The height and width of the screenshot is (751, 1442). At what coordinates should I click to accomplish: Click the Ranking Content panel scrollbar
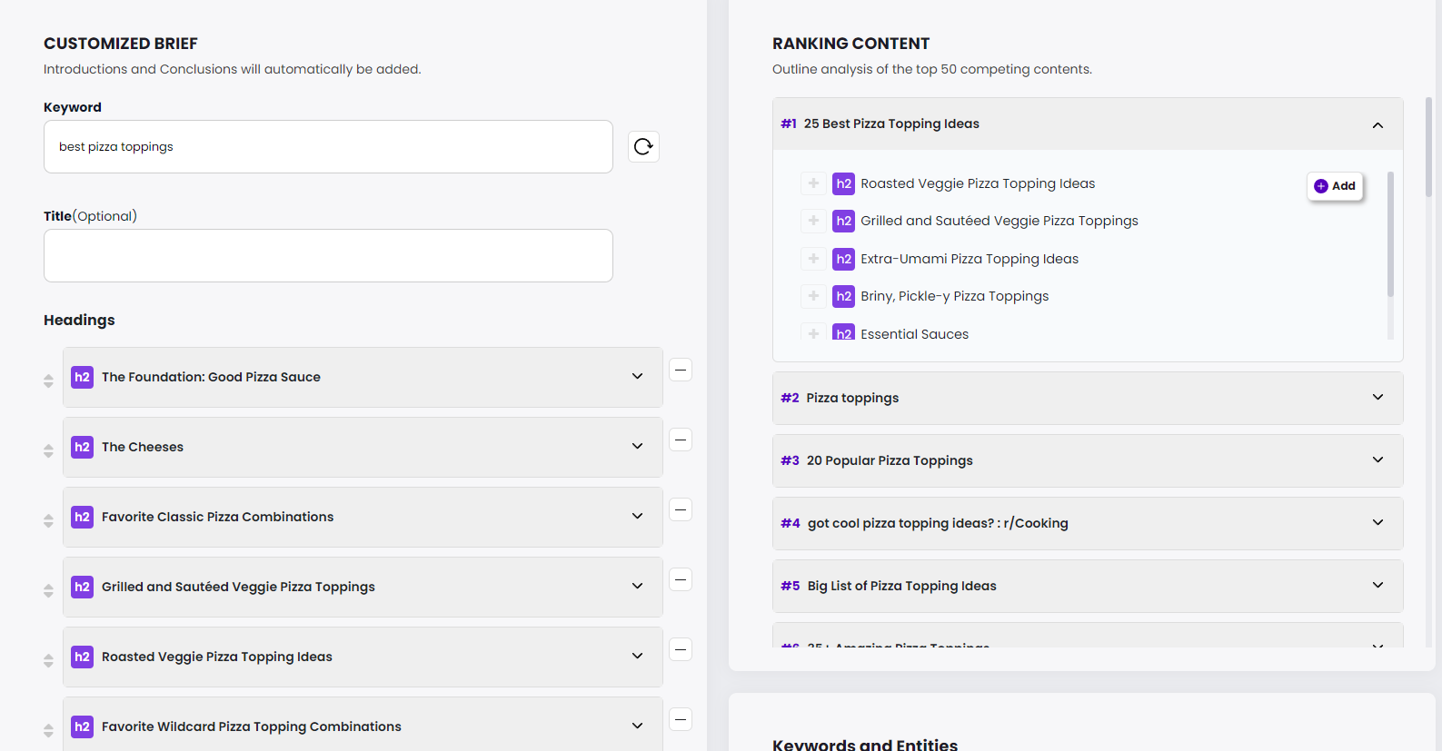(1428, 147)
